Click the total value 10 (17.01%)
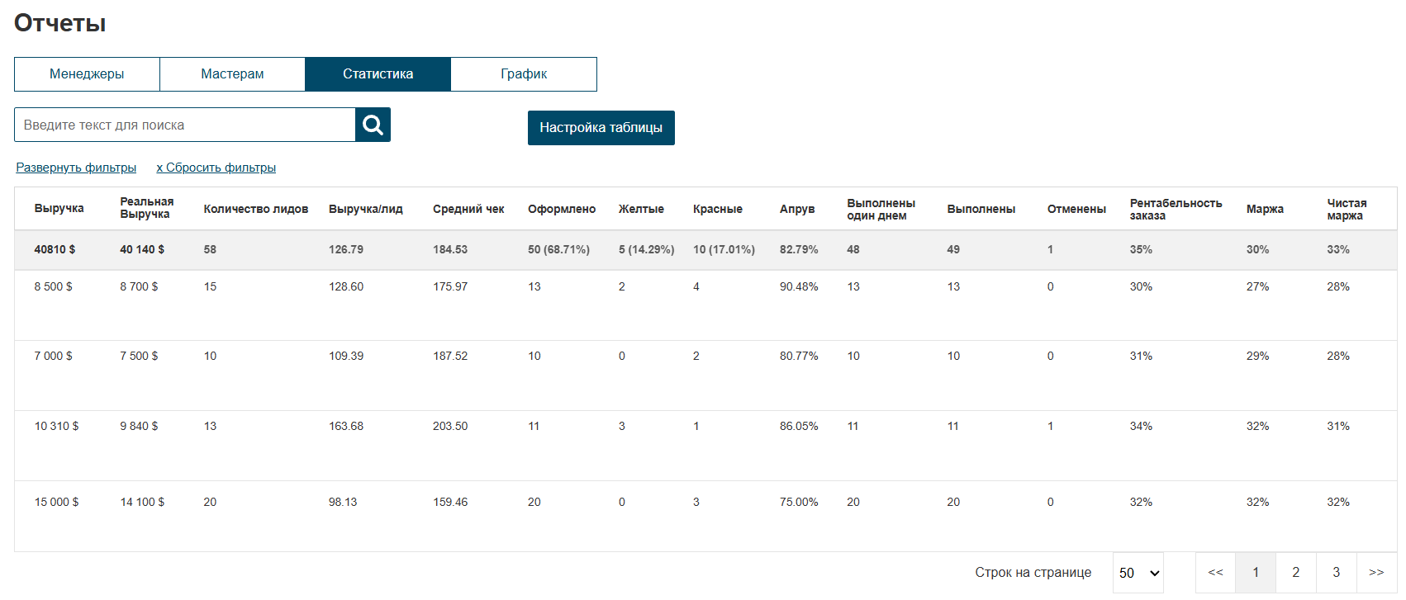Viewport: 1406px width, 600px height. (x=724, y=249)
